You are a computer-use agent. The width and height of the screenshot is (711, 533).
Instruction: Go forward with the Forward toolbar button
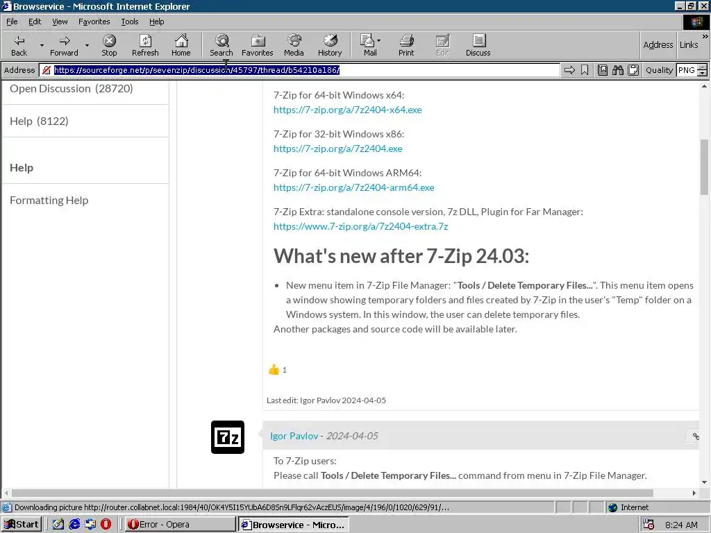[x=65, y=45]
